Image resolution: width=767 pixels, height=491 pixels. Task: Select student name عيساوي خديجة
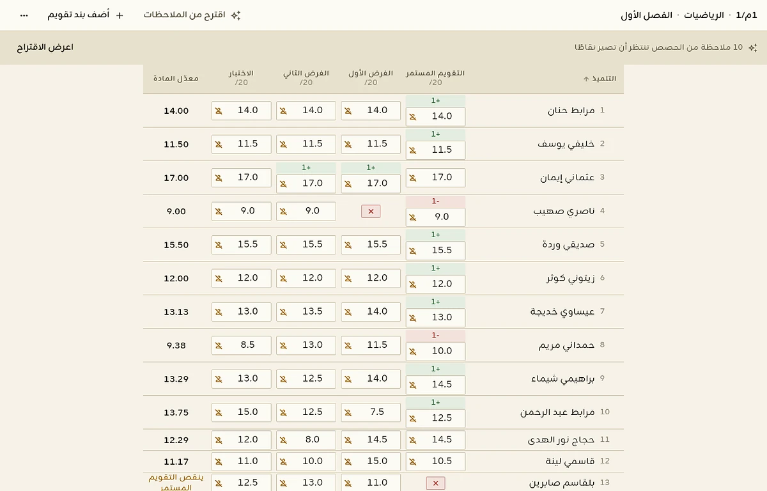562,311
